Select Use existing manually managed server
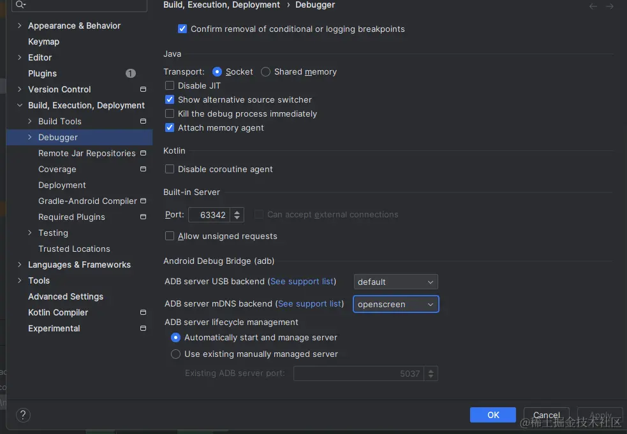 pyautogui.click(x=175, y=354)
